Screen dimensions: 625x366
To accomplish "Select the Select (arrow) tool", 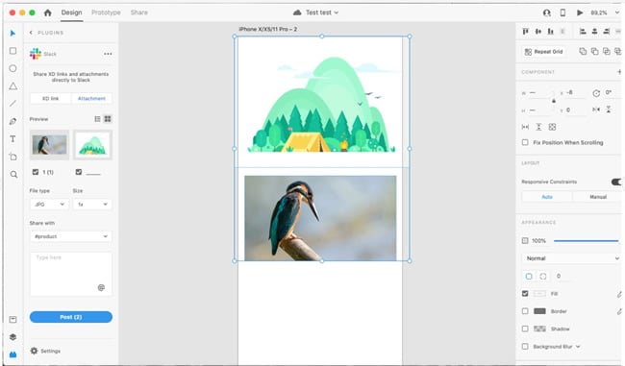I will pyautogui.click(x=12, y=33).
